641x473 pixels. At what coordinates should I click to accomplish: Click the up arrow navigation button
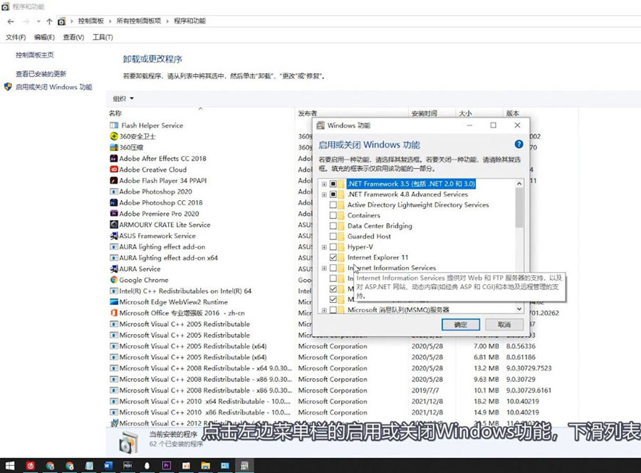click(x=49, y=21)
